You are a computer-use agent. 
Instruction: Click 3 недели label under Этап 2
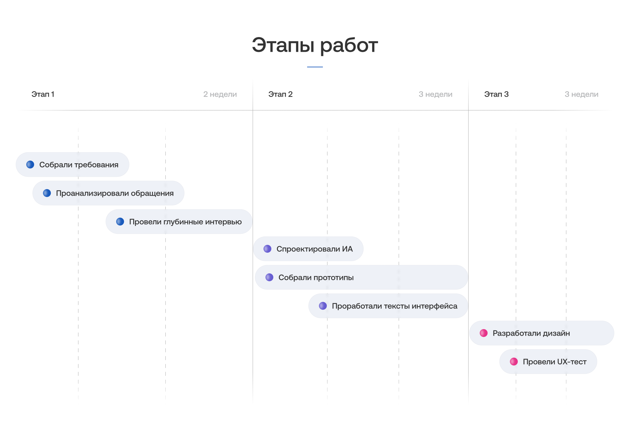pos(435,94)
